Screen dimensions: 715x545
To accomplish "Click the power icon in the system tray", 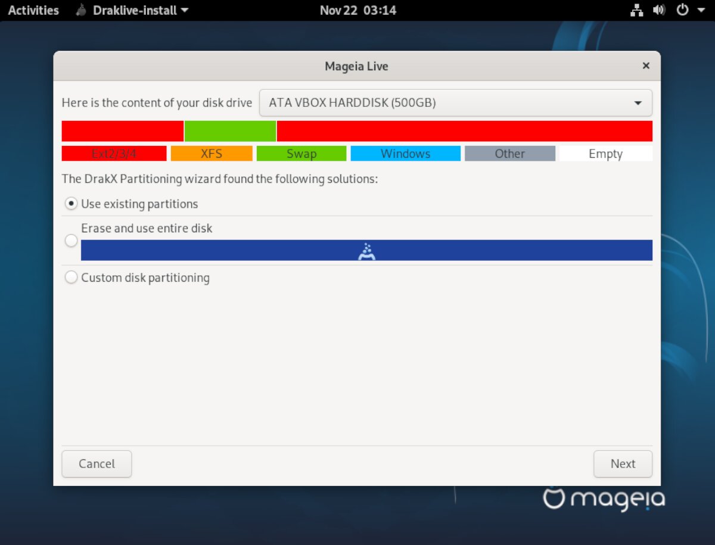I will pyautogui.click(x=681, y=10).
